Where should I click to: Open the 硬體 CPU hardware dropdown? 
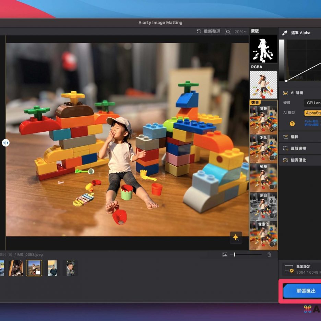point(312,103)
